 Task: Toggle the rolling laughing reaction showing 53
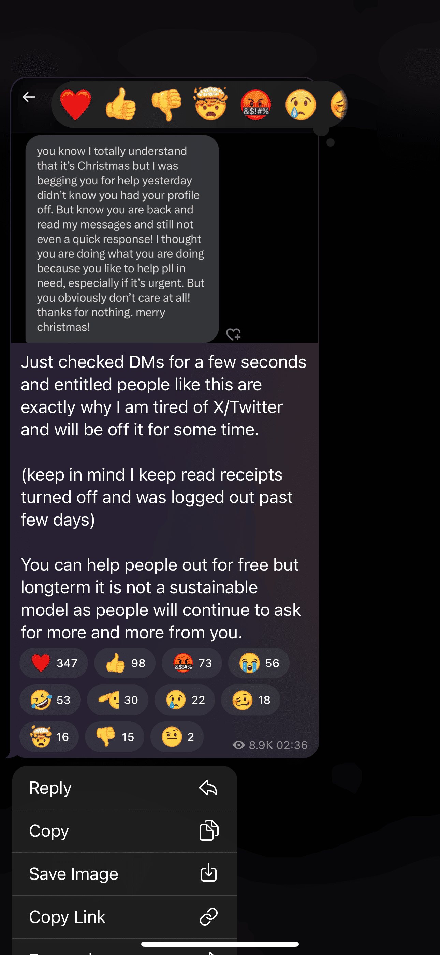[50, 700]
